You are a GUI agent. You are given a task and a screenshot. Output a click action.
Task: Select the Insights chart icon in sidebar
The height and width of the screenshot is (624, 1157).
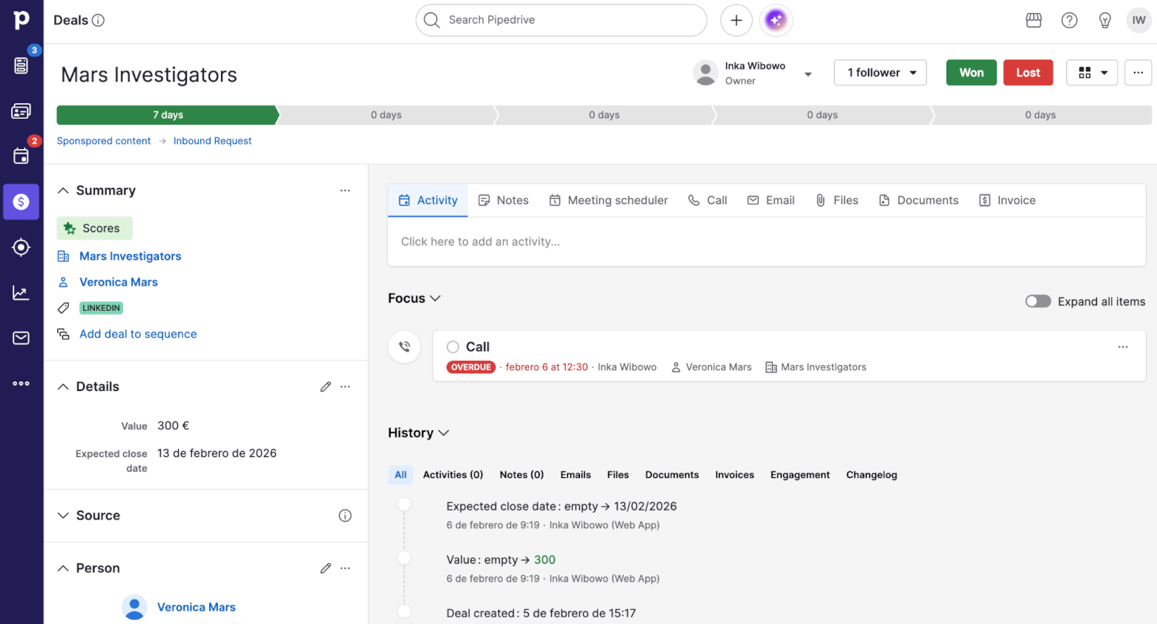pos(22,292)
